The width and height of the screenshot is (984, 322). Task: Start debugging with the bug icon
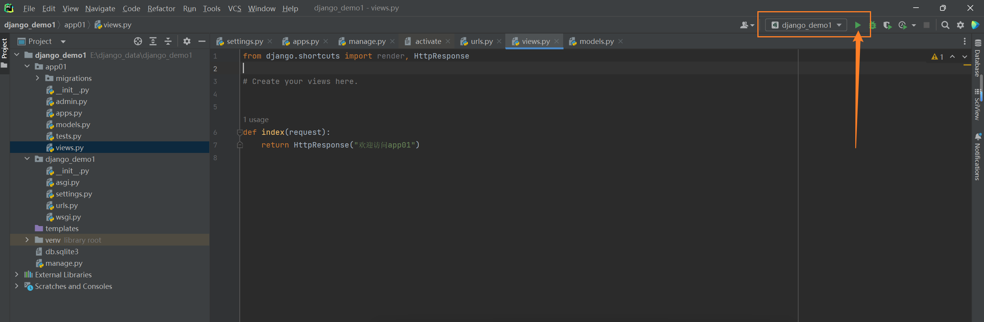tap(873, 25)
